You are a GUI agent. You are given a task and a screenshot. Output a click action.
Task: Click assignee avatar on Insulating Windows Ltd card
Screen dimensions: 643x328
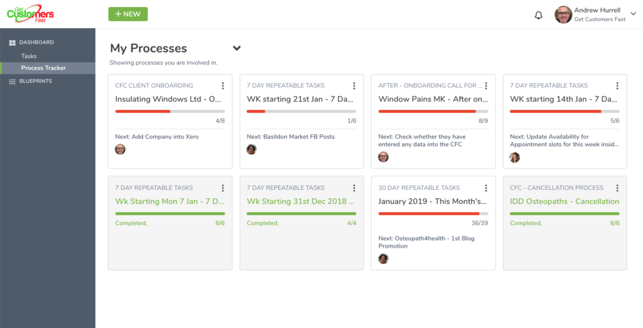120,149
